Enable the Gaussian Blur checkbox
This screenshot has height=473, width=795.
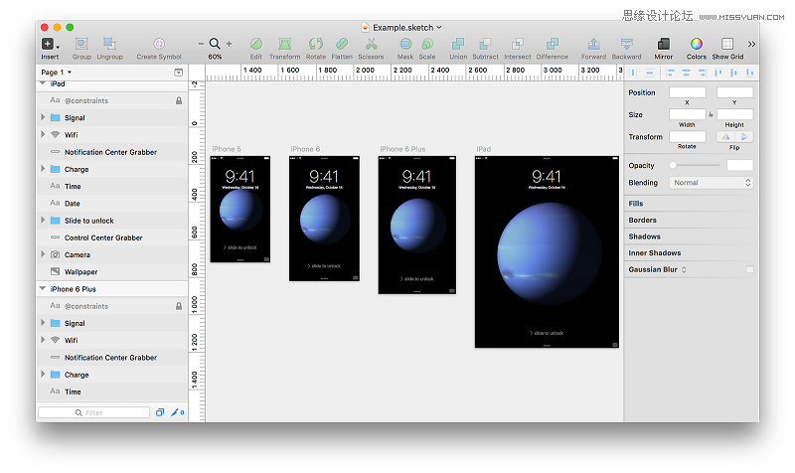coord(749,269)
